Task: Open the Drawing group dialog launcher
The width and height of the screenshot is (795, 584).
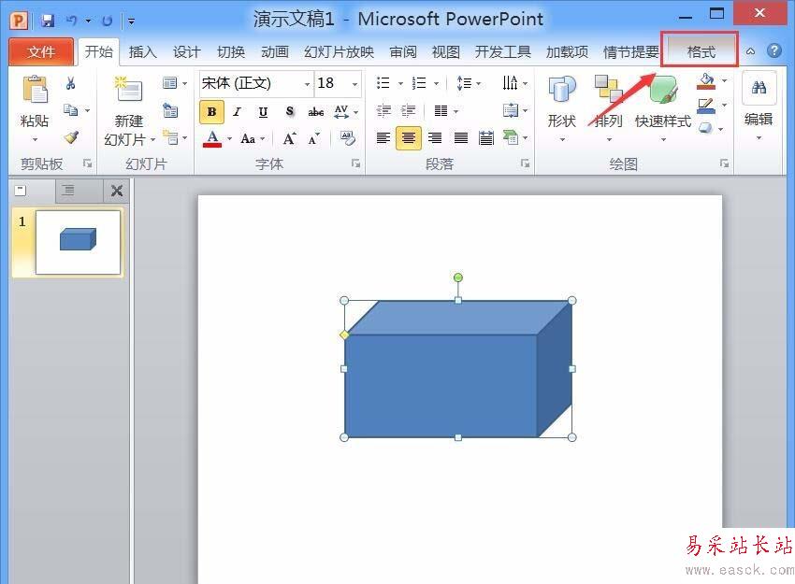Action: [724, 164]
